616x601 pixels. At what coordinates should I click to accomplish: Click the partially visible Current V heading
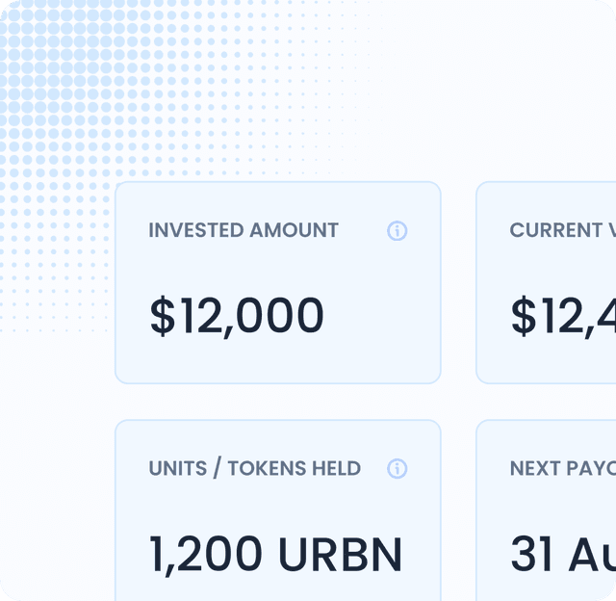(x=560, y=231)
